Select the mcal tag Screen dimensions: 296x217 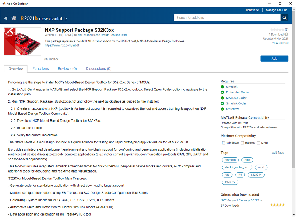261,167
